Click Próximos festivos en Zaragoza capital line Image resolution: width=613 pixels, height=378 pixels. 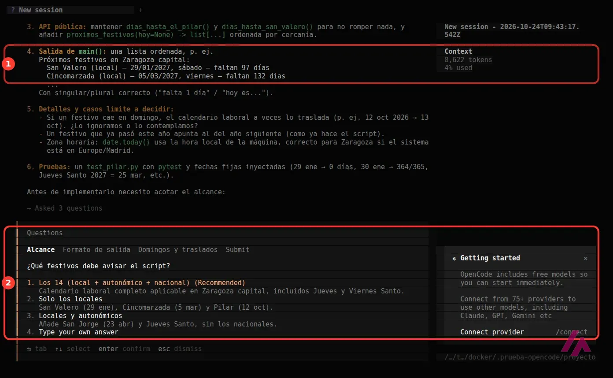[x=114, y=59]
